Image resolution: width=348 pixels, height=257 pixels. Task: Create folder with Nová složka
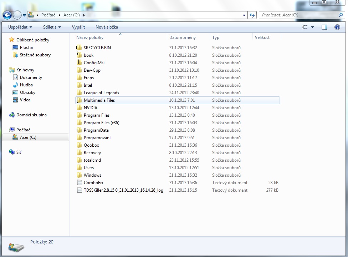pos(107,27)
